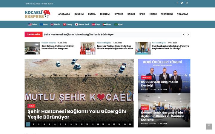Open the YAZARLAR menu item
Viewport: 215px width, 134px height.
[x=182, y=14]
